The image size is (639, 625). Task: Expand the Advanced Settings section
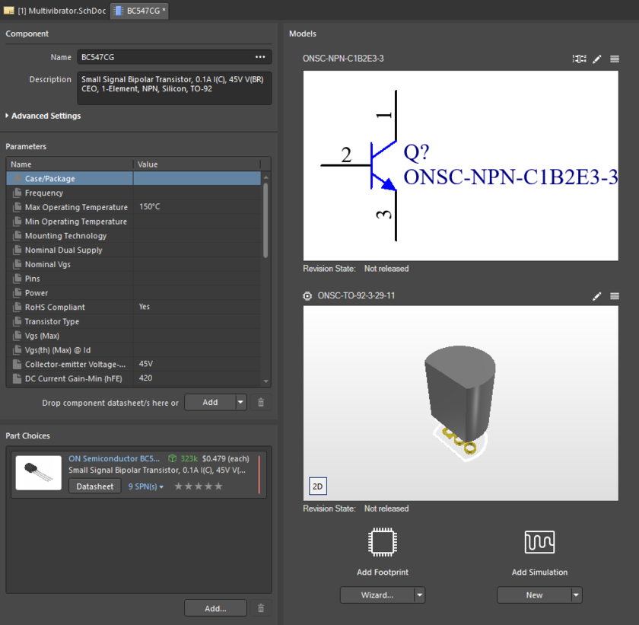[43, 116]
